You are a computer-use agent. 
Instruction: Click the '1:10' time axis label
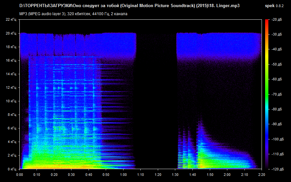click(141, 175)
